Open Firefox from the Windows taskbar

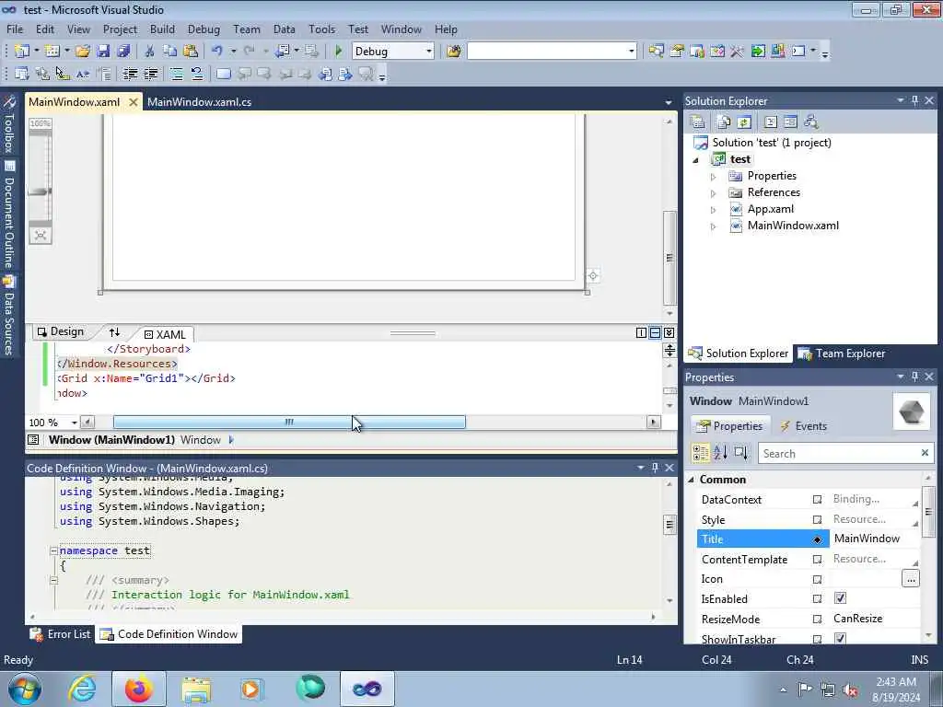139,689
